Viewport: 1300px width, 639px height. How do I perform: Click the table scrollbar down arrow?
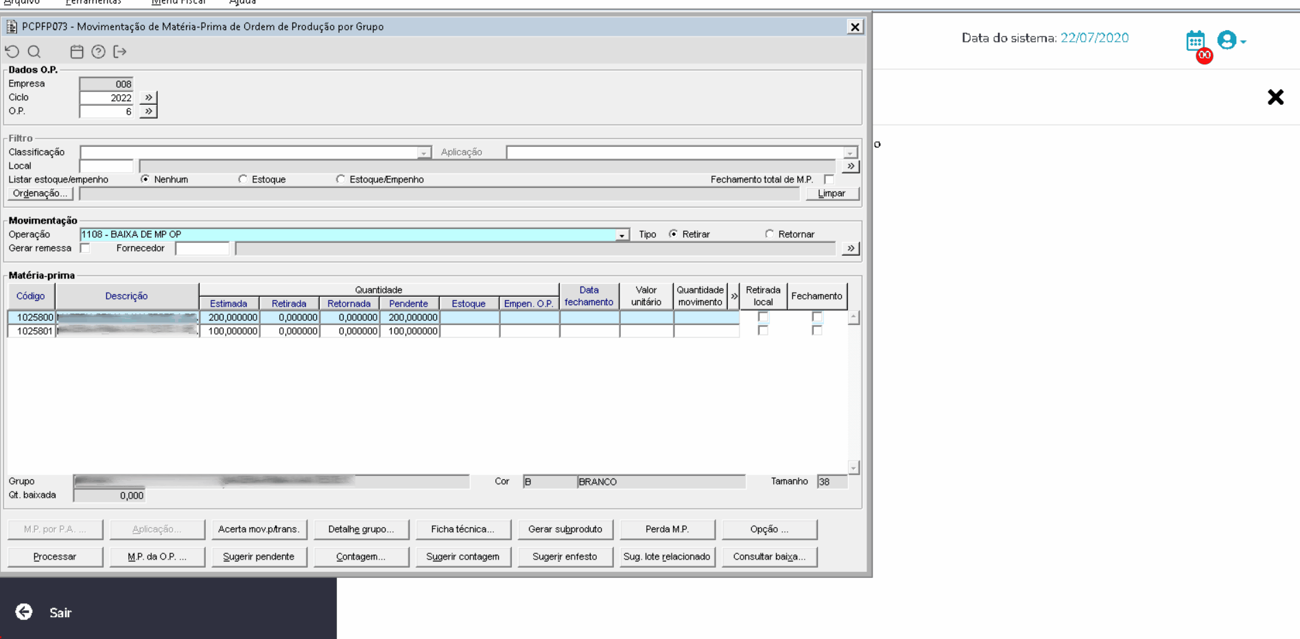click(x=853, y=468)
